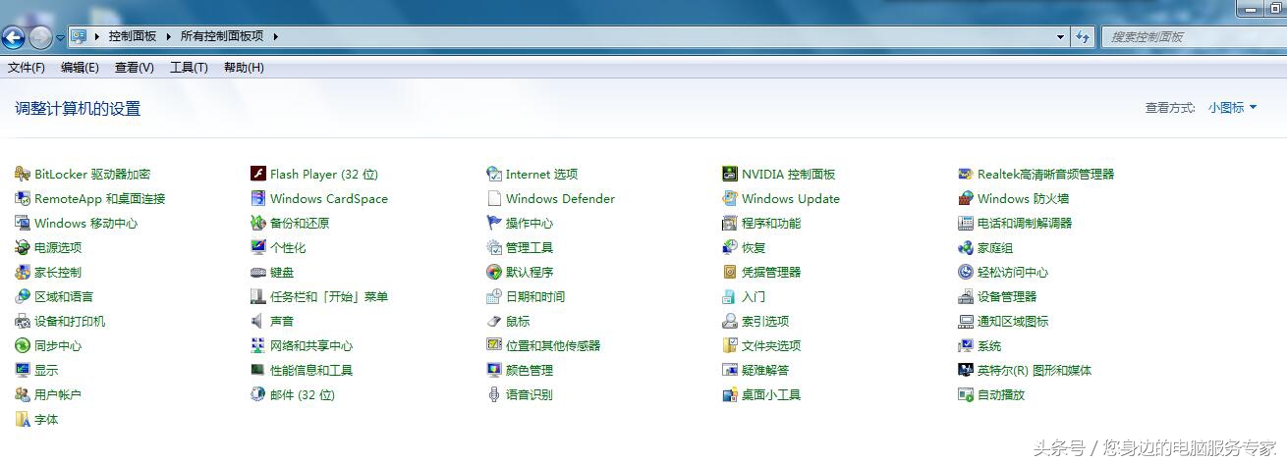Open the 桌面小工具 link
Image resolution: width=1287 pixels, height=463 pixels.
coord(771,394)
